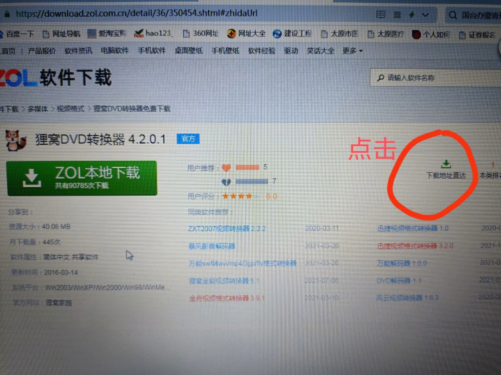Go to 手机软件 in site nav
This screenshot has width=501, height=375.
[152, 51]
